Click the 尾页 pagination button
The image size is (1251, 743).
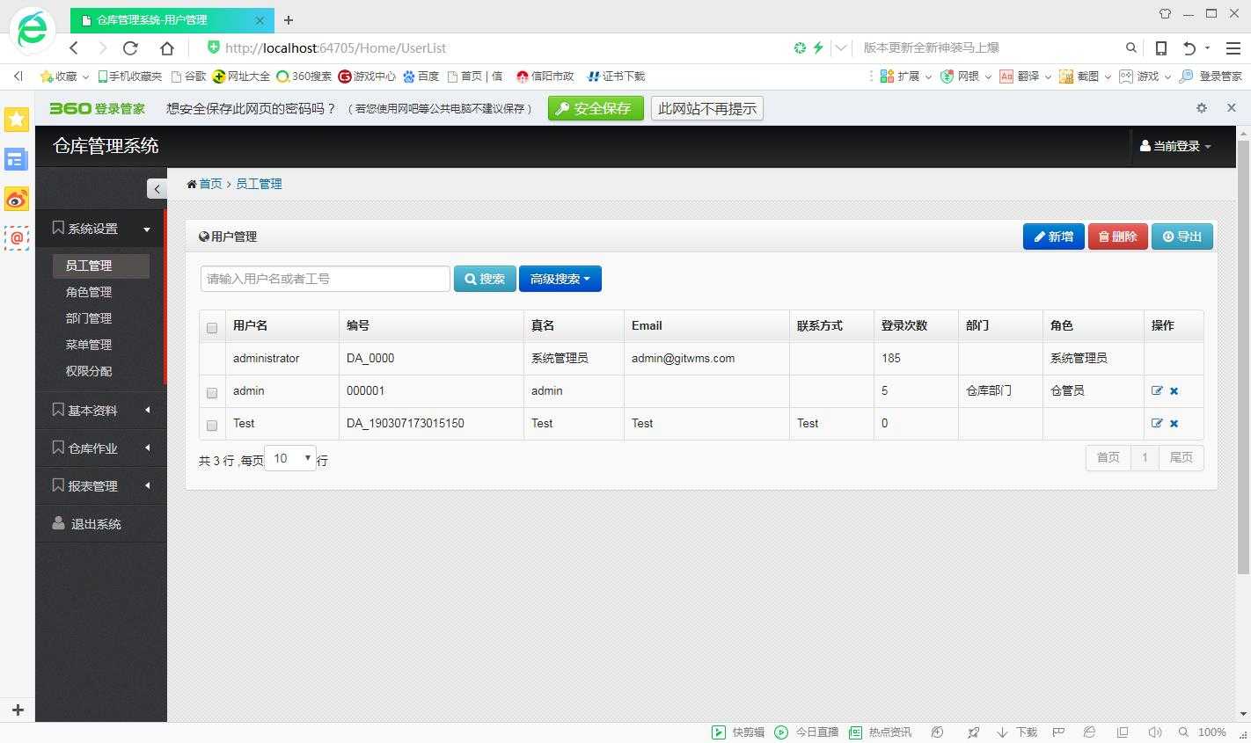[1181, 457]
